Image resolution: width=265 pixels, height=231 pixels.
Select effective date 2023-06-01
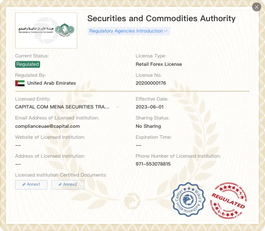pyautogui.click(x=150, y=107)
